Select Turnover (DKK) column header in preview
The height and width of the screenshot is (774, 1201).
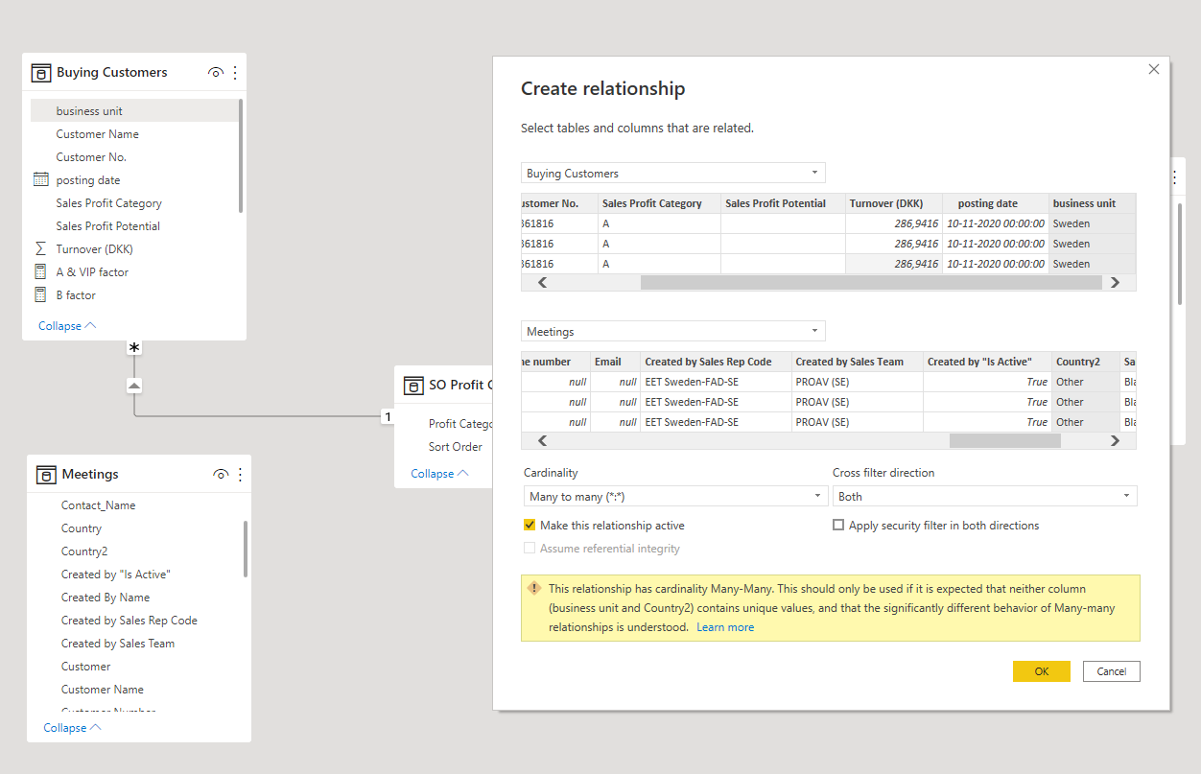[894, 203]
